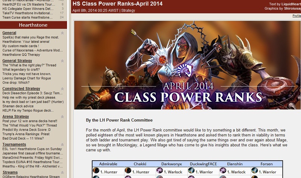301x178 pixels.
Task: Click the Hunter class icon under Chakki
Action: (128, 170)
